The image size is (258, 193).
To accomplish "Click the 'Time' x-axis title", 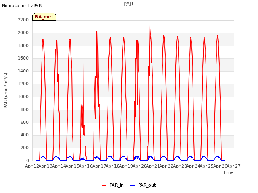I will coord(228,172).
